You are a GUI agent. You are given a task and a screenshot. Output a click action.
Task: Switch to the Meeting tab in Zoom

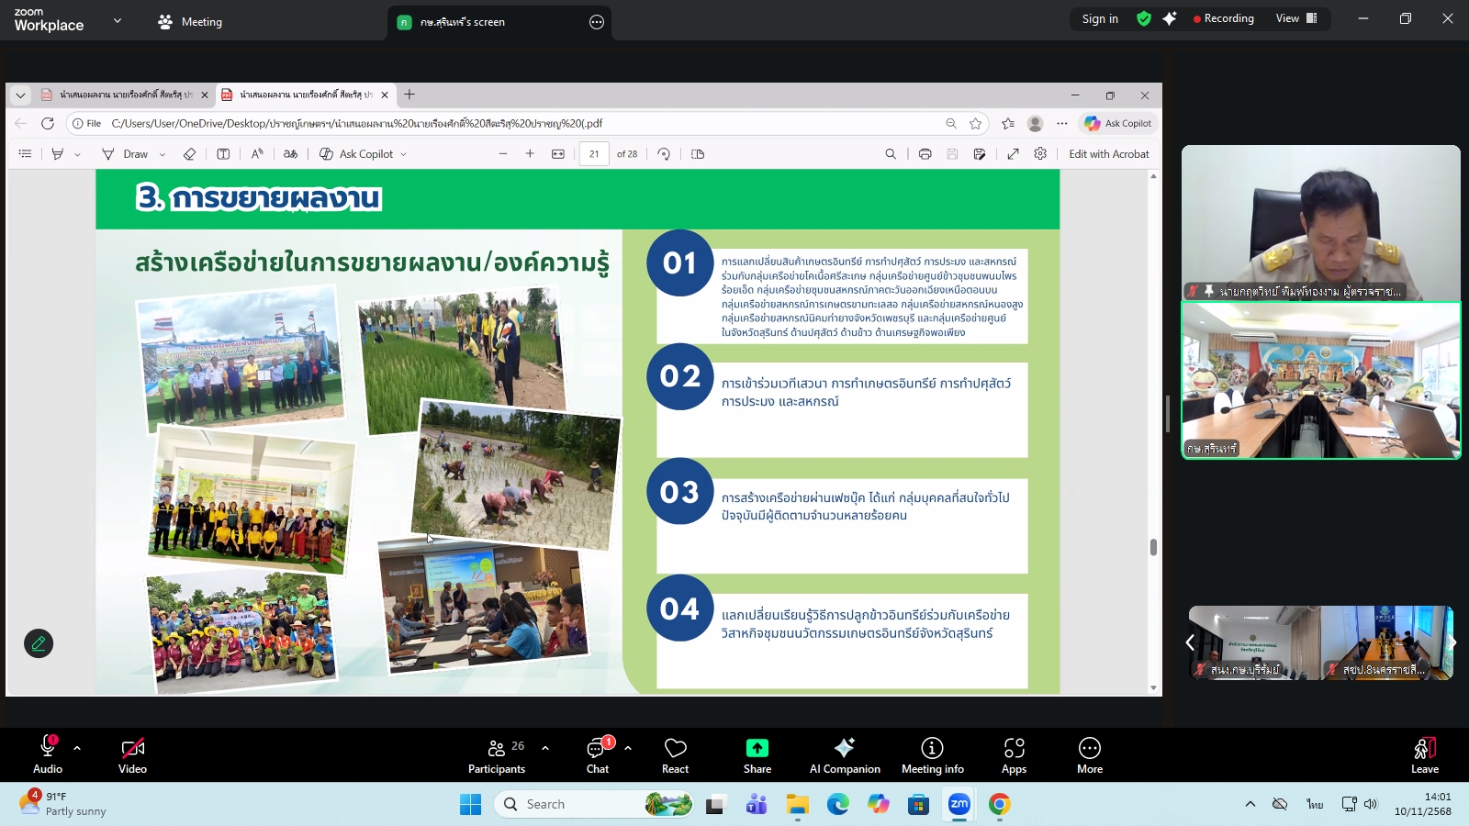[x=189, y=20]
